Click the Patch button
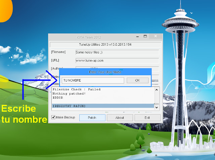This screenshot has height=160, width=215. [x=92, y=118]
